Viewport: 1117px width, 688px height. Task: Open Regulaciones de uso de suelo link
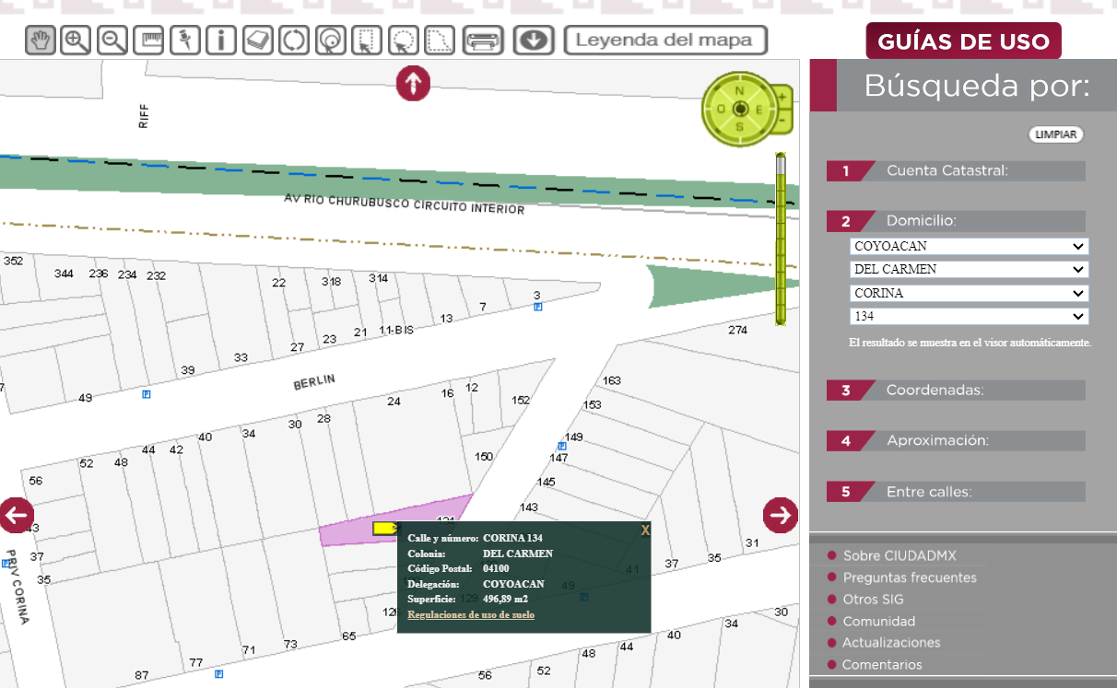471,614
